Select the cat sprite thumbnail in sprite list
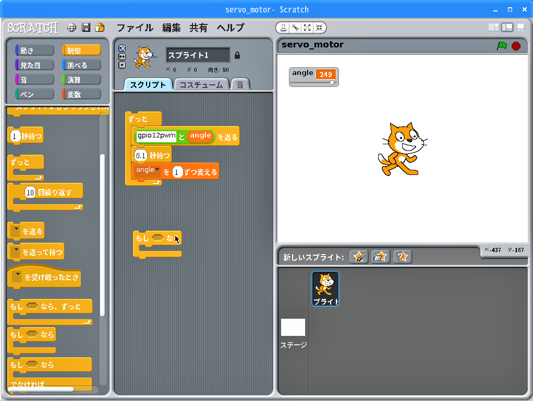 [x=325, y=289]
